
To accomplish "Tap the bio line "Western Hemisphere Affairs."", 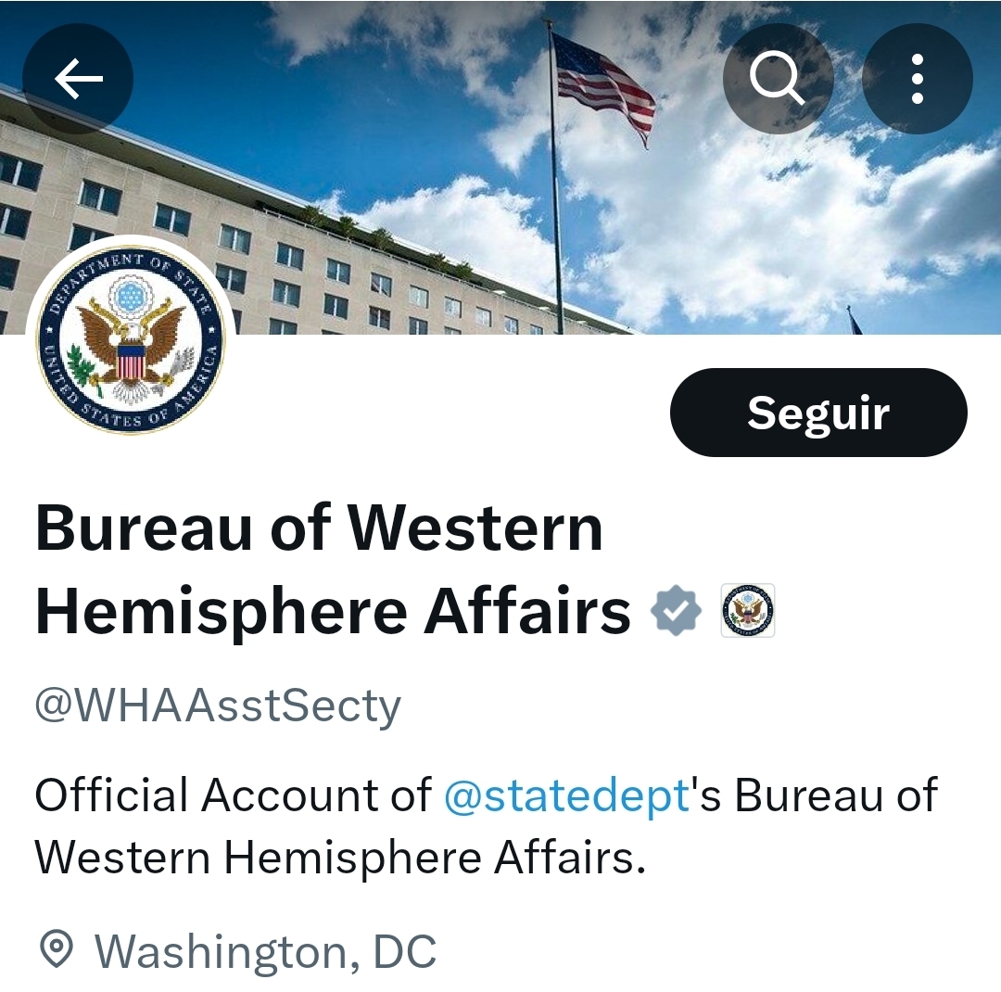I will click(x=340, y=858).
